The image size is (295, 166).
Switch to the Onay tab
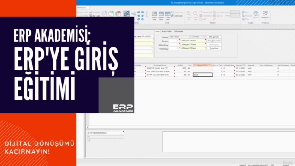pyautogui.click(x=158, y=32)
